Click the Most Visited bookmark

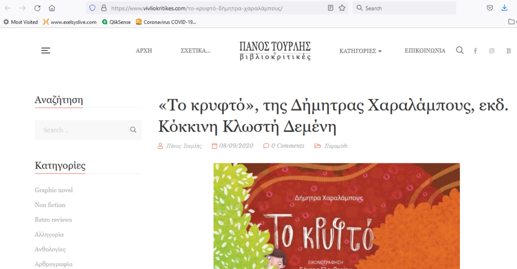pyautogui.click(x=20, y=22)
